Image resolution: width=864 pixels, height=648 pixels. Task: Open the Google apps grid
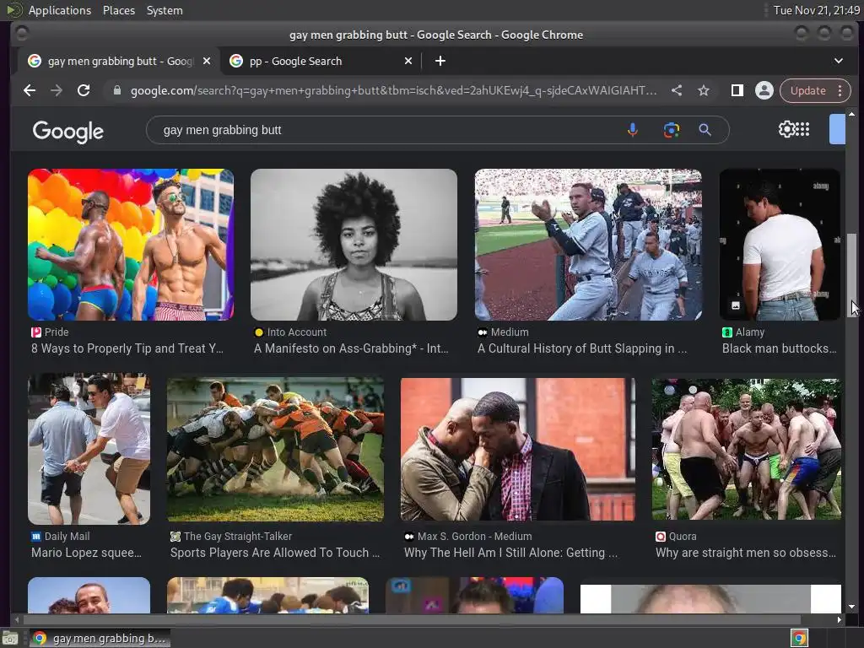tap(803, 129)
